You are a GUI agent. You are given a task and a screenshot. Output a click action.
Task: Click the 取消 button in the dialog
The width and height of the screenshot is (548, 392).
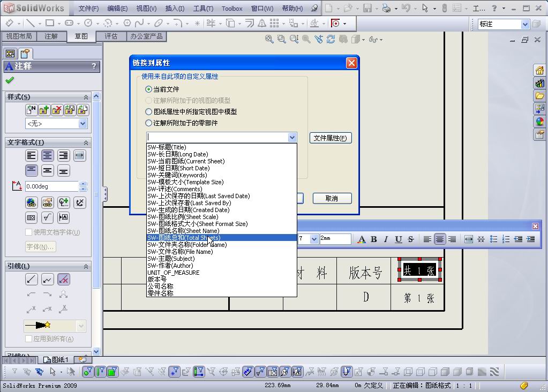tap(332, 199)
